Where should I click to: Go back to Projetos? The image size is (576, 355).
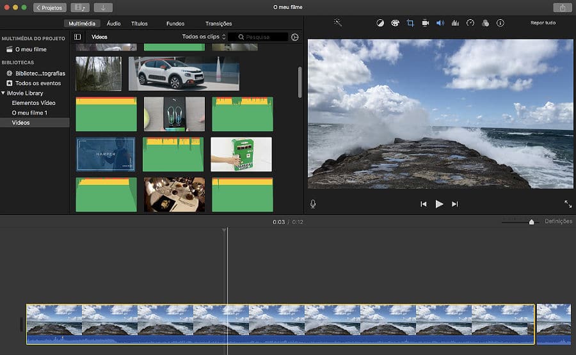(50, 8)
